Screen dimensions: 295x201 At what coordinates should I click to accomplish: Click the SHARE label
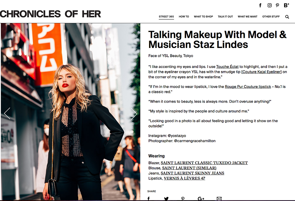tap(151, 191)
